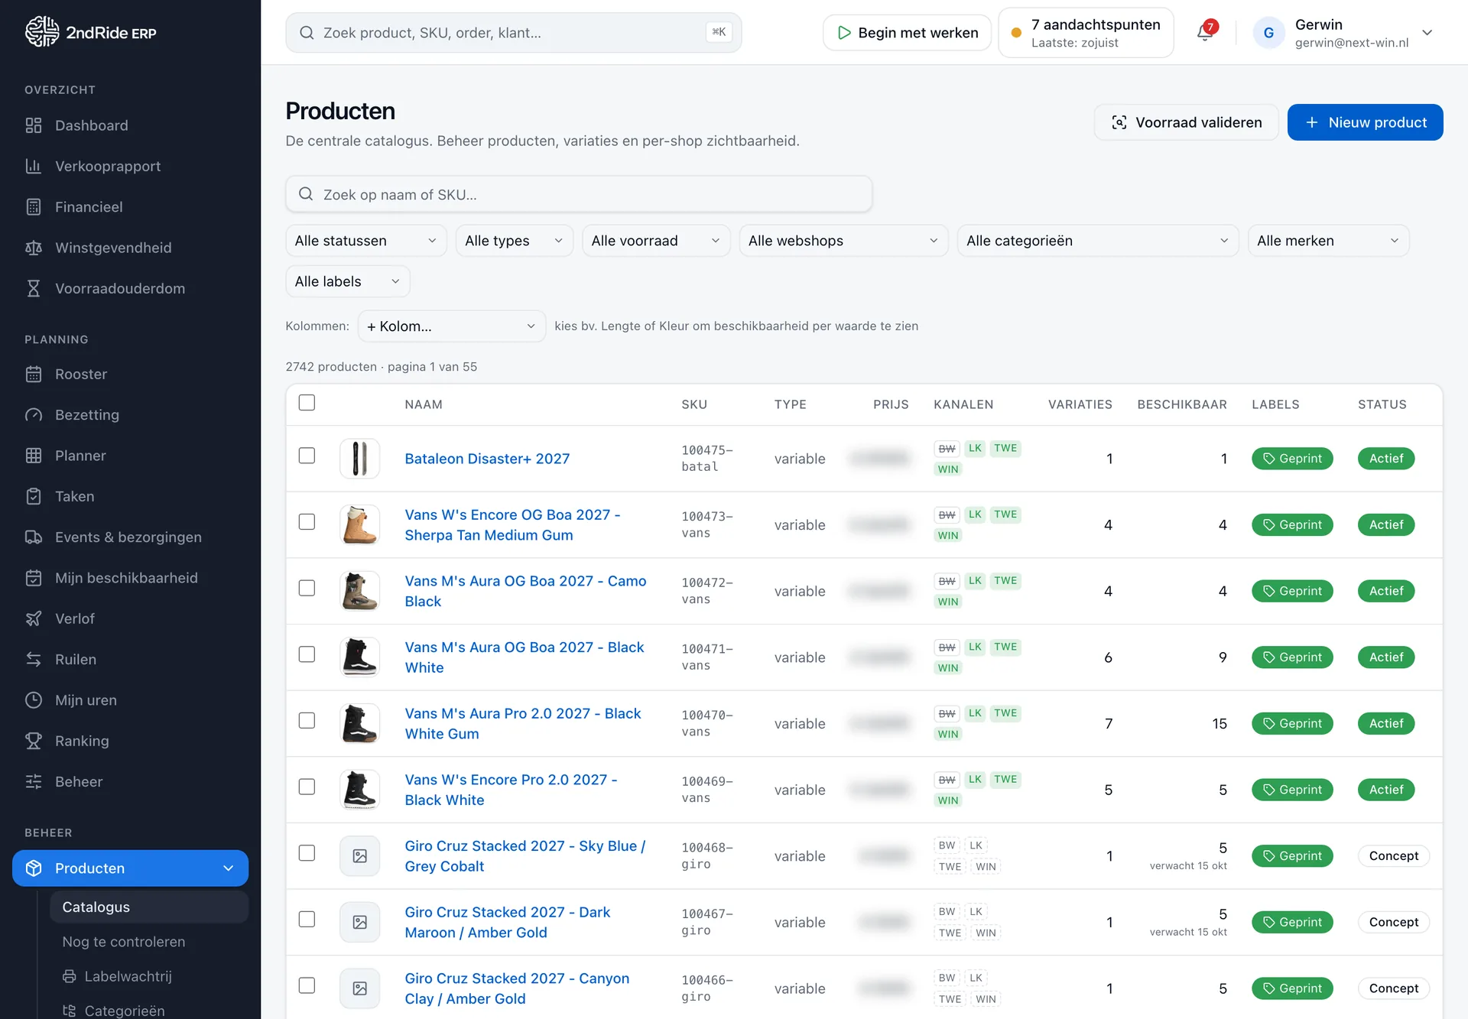Click the play icon in Begin met werken

(844, 33)
